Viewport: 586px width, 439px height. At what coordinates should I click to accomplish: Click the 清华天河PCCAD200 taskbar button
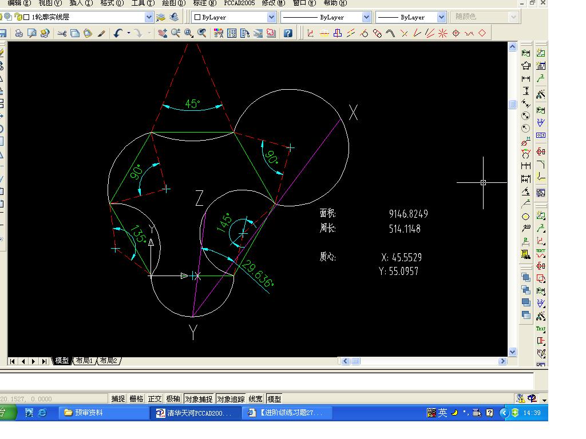point(195,413)
